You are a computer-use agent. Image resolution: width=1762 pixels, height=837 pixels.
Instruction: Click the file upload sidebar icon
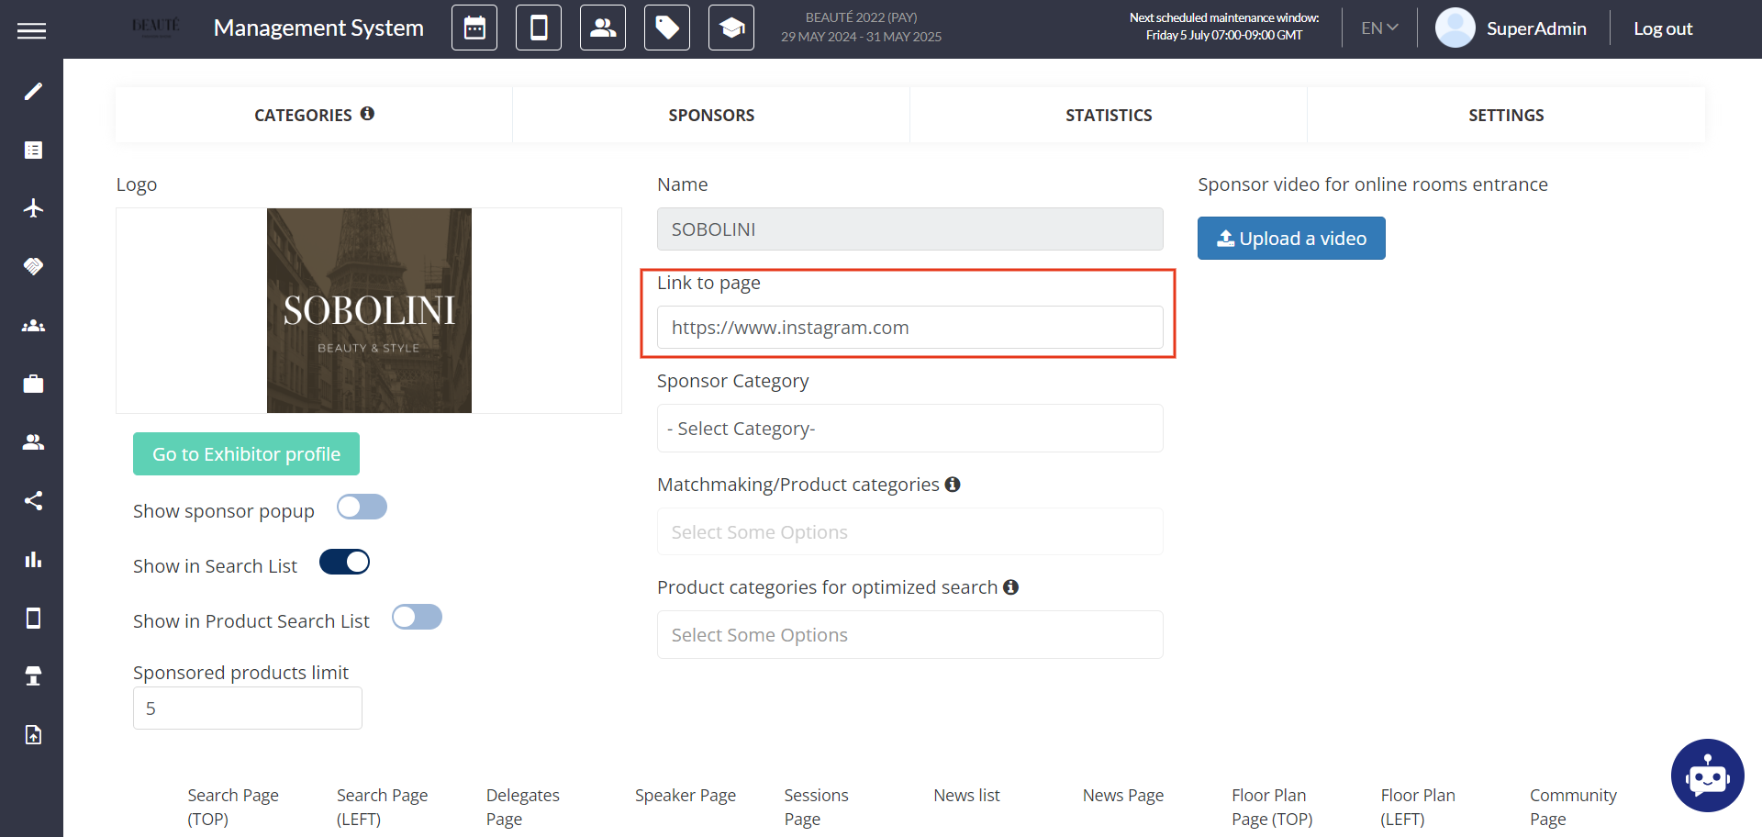33,734
